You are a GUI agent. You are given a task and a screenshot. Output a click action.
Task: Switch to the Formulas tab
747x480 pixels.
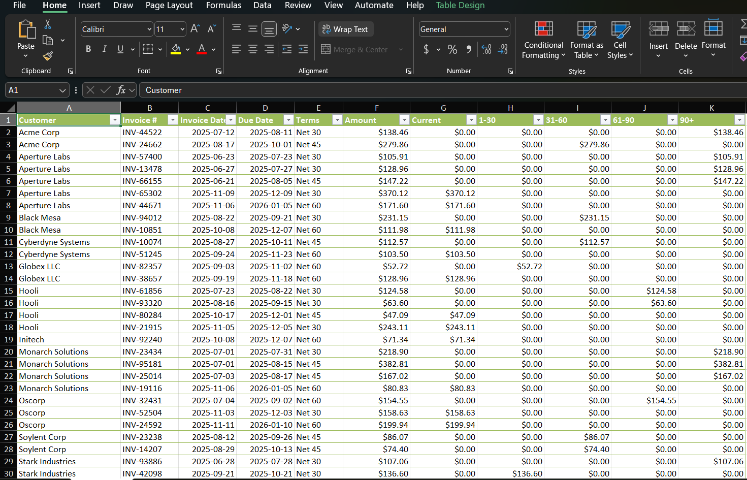click(223, 5)
